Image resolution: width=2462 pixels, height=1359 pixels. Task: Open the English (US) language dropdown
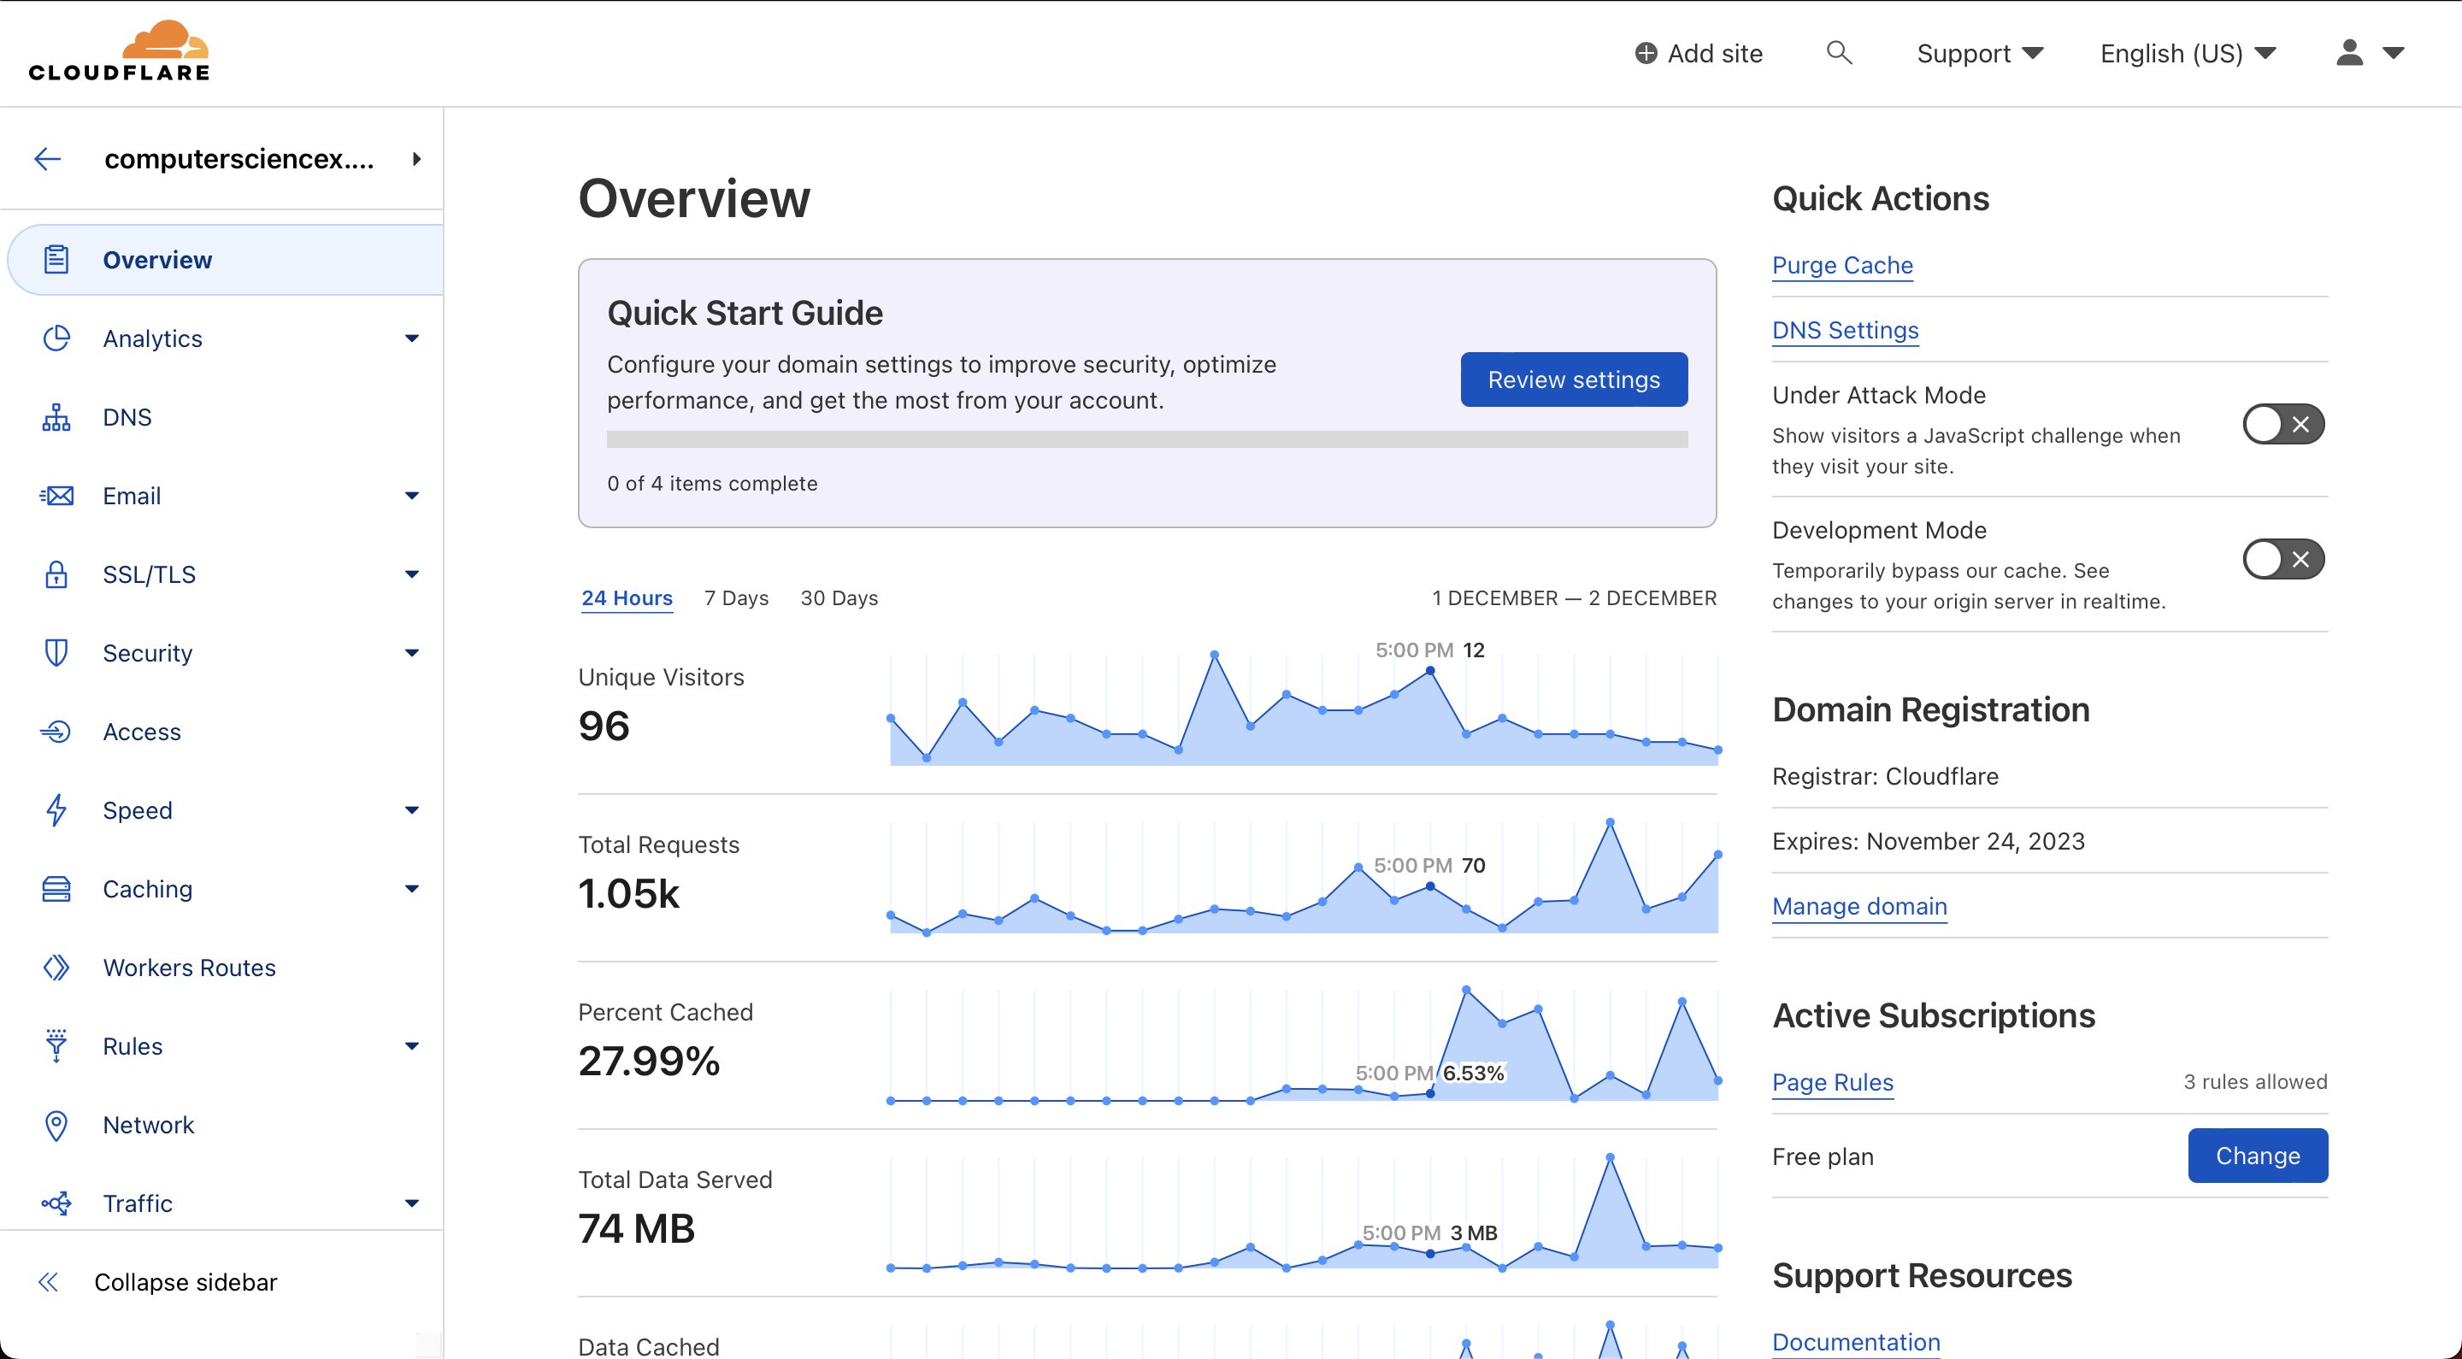[2188, 54]
